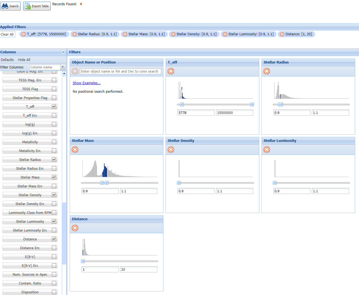Clear the Distance filter panel
Screen dimensions: 359x295
pos(75,228)
